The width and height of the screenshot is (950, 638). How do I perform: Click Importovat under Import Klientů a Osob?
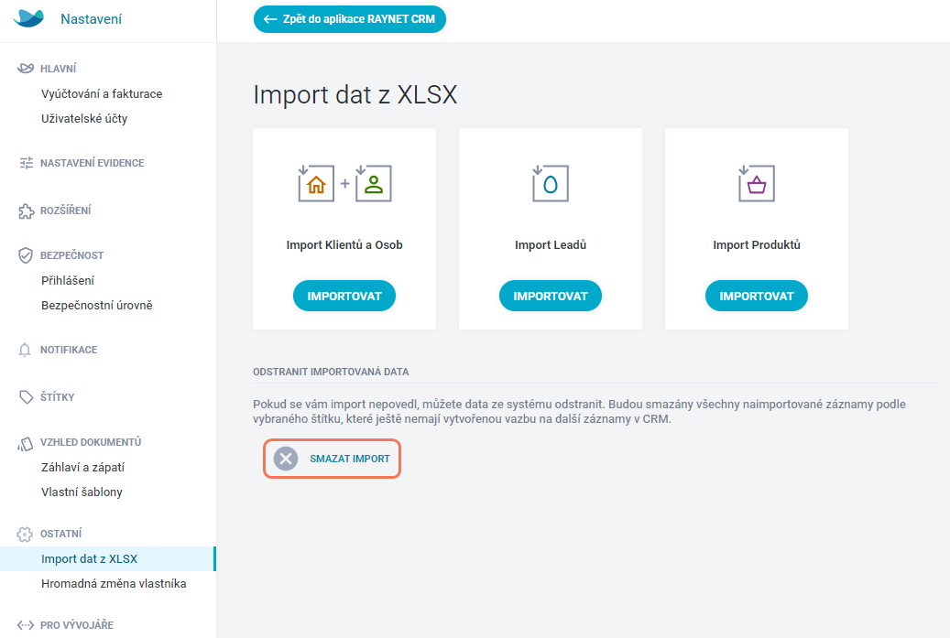point(344,296)
